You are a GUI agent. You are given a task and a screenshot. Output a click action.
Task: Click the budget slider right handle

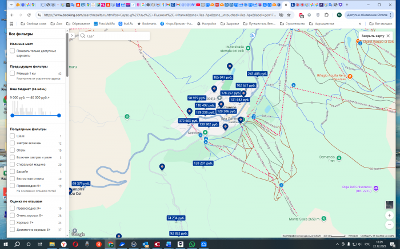click(x=59, y=115)
